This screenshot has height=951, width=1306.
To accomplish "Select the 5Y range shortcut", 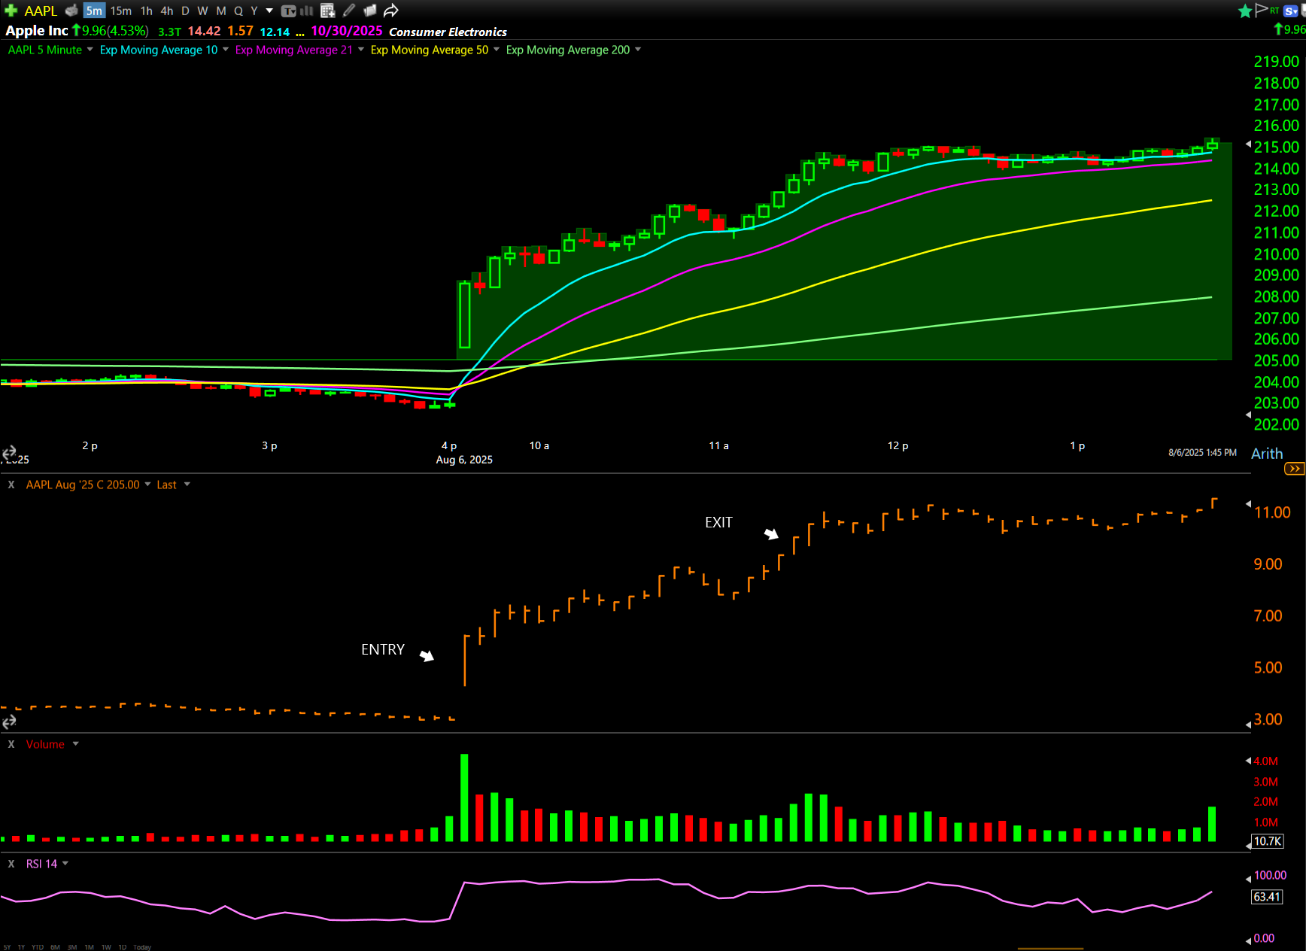I will click(7, 947).
